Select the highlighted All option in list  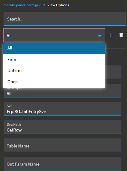point(54,48)
